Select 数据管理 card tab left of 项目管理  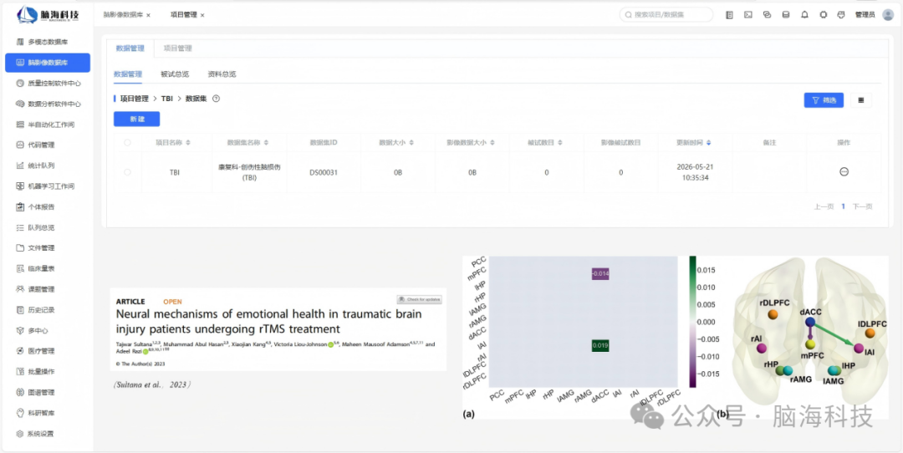click(130, 48)
